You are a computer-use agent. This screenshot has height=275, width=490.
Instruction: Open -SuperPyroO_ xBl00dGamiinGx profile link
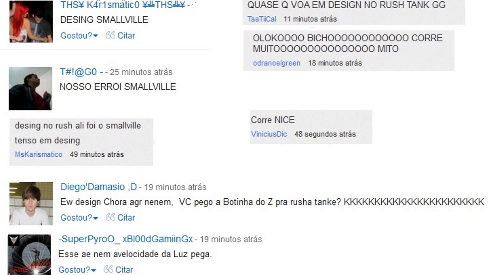click(x=125, y=239)
